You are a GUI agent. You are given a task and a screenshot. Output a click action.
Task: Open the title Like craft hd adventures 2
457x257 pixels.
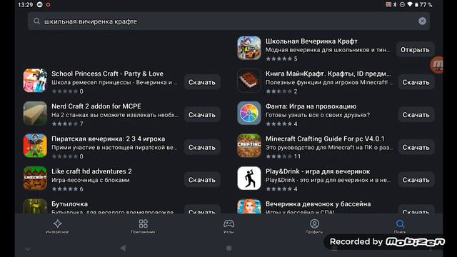91,171
